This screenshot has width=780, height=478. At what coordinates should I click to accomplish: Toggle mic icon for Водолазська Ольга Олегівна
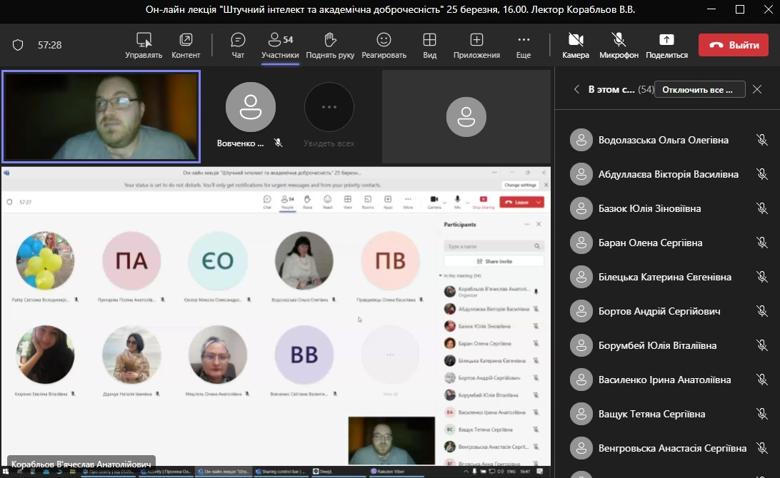coord(762,140)
